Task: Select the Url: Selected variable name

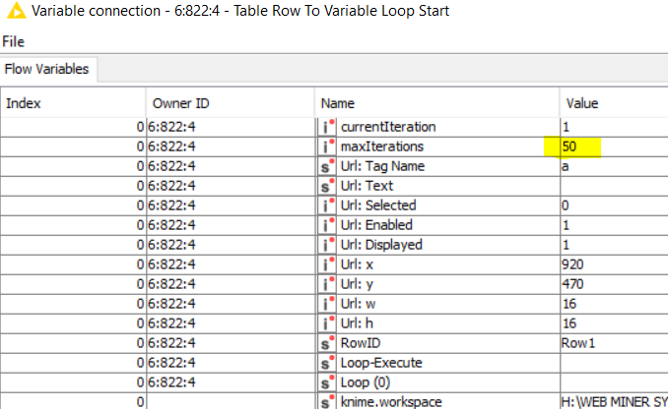Action: (x=378, y=205)
